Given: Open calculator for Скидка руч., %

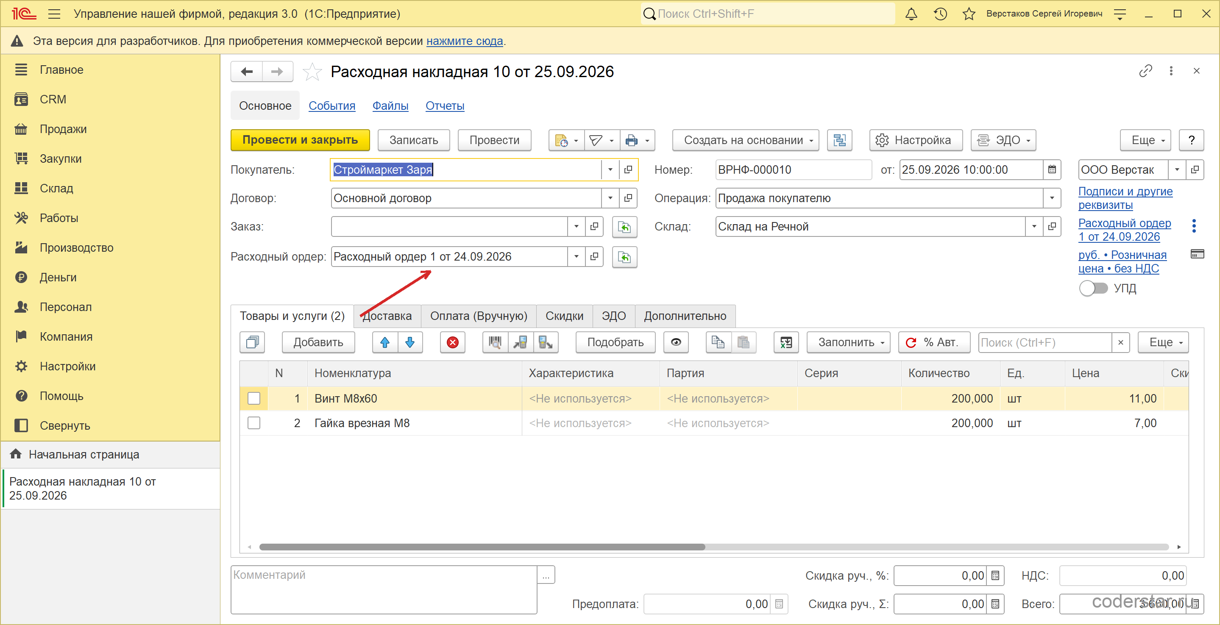Looking at the screenshot, I should coord(995,576).
